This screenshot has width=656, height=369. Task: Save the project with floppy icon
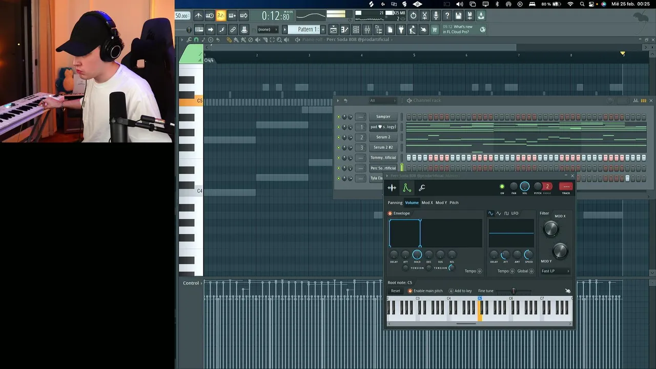coord(458,16)
